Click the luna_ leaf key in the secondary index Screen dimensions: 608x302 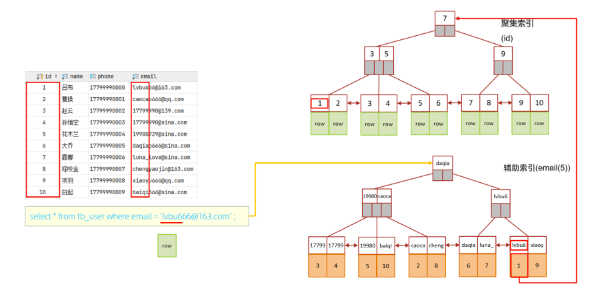[x=487, y=245]
